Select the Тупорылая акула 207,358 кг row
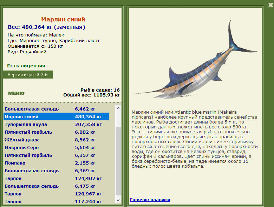The width and height of the screenshot is (274, 207). tap(56, 125)
